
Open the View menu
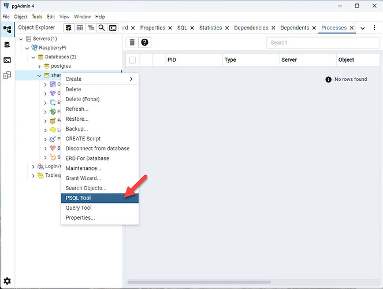(x=64, y=17)
